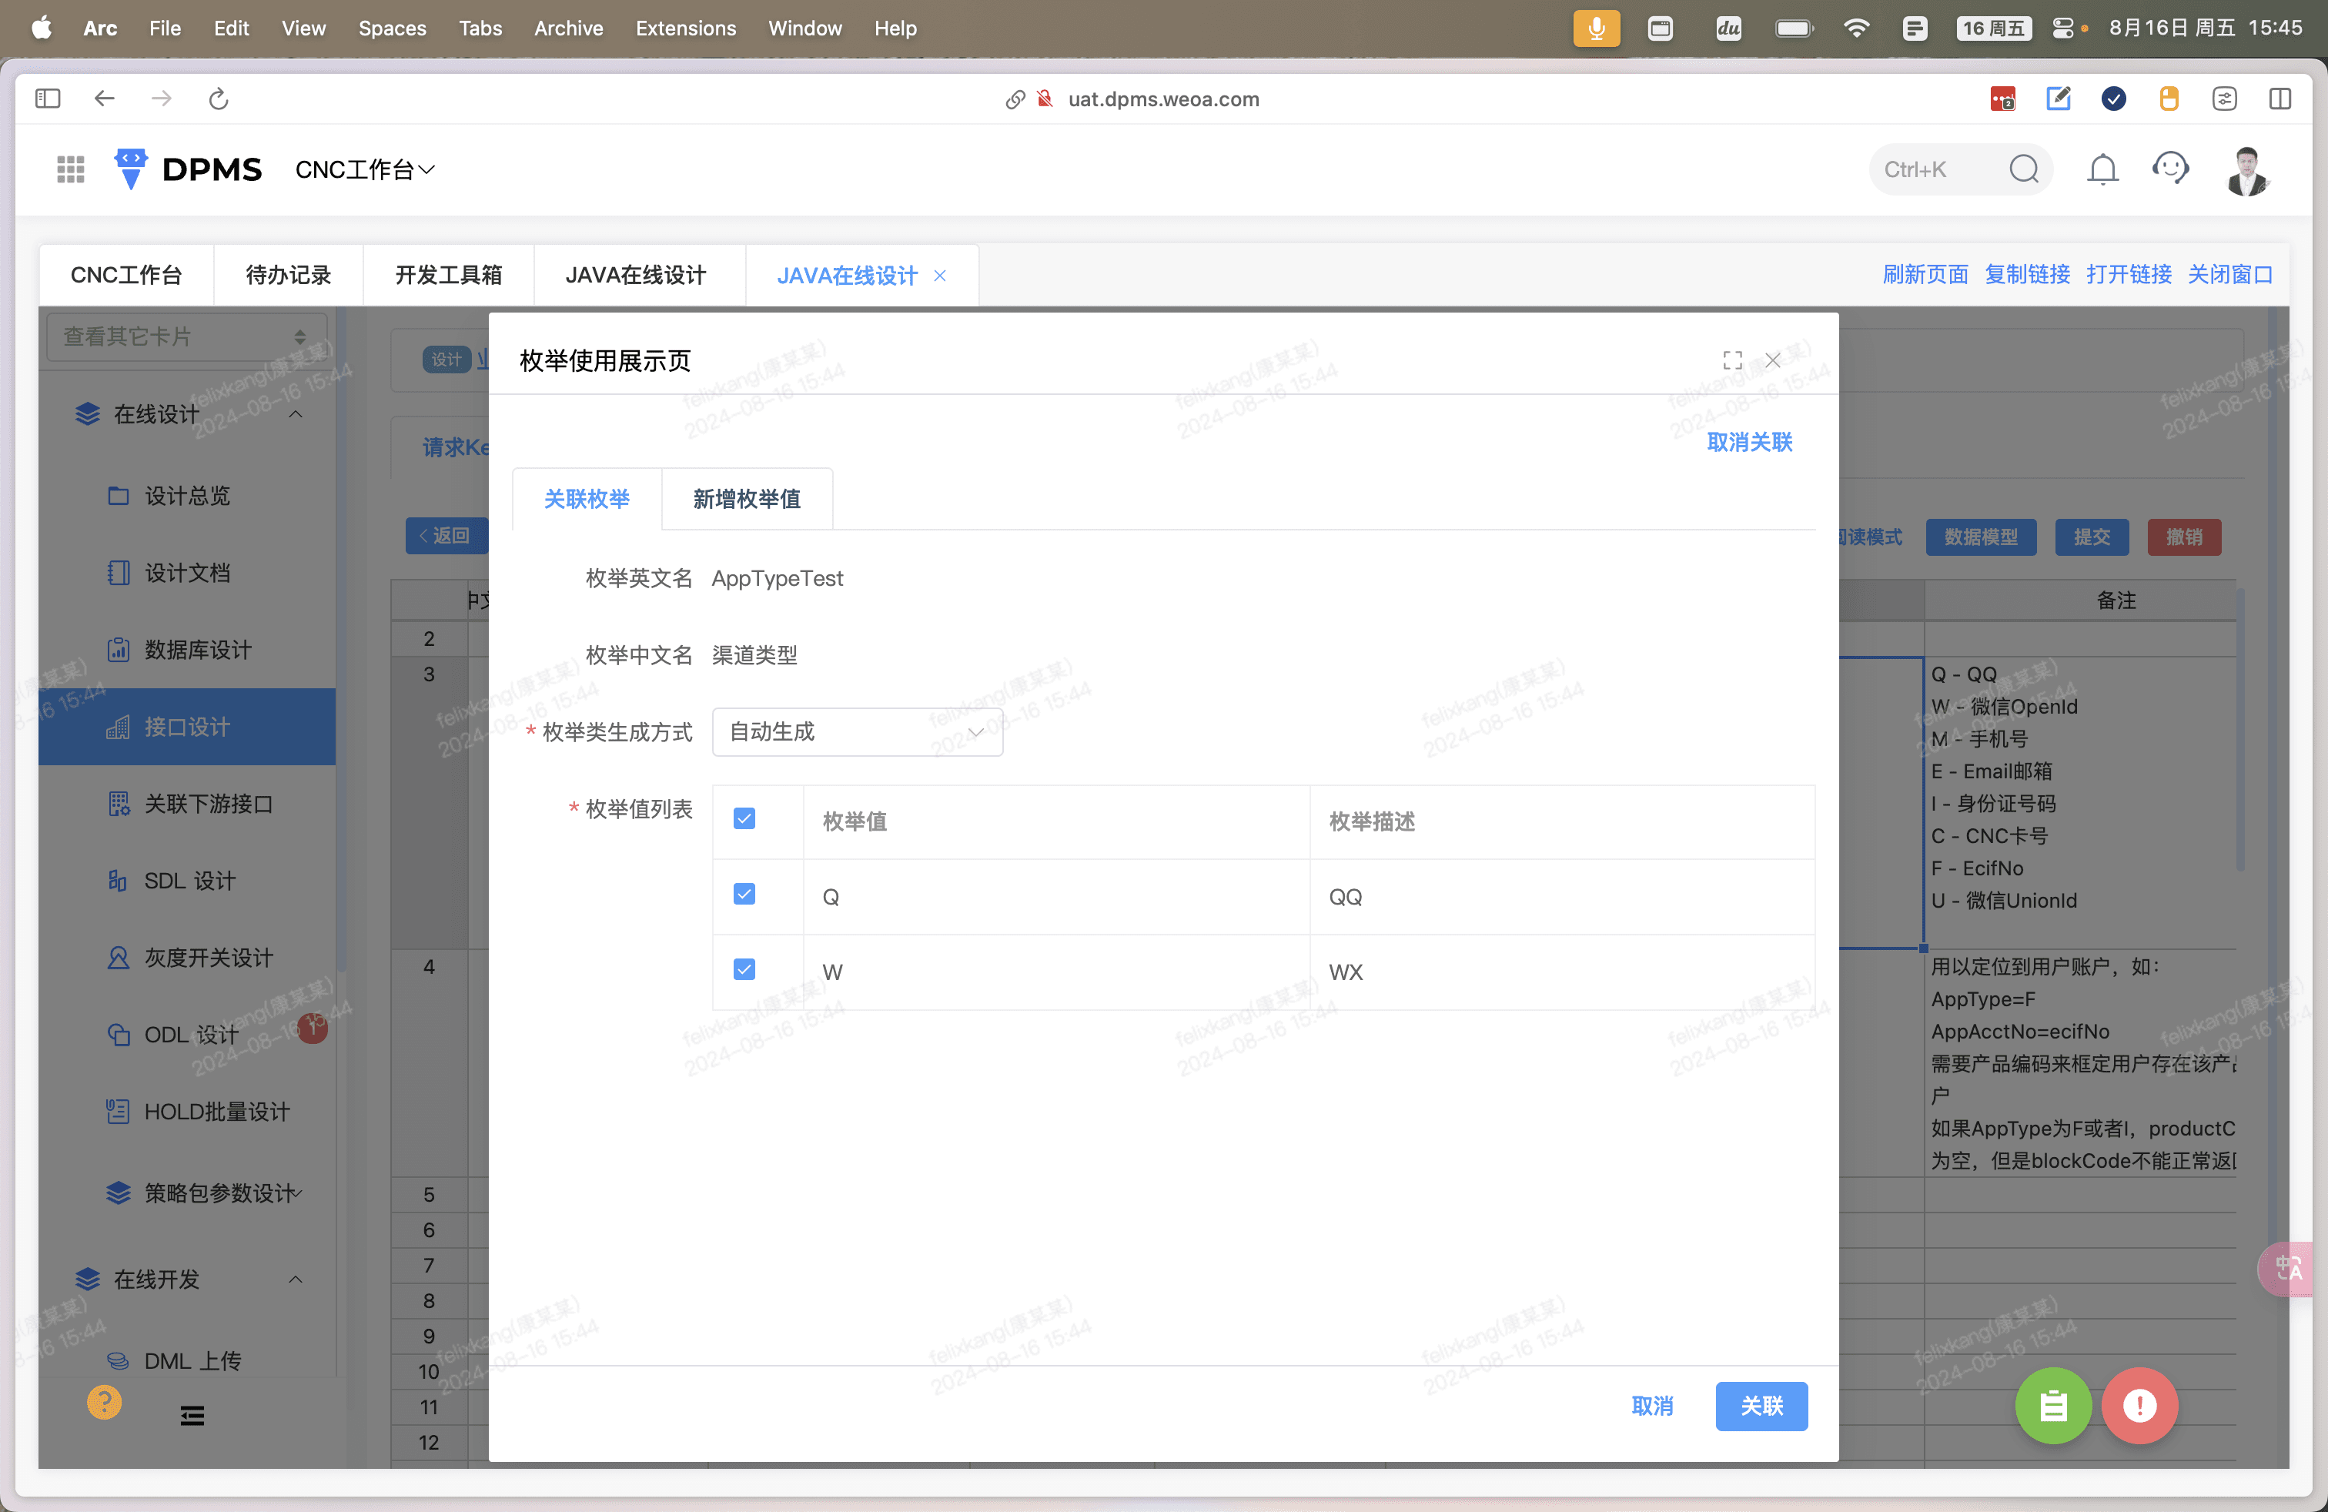Click the DPMS logo
This screenshot has height=1512, width=2328.
pos(188,169)
